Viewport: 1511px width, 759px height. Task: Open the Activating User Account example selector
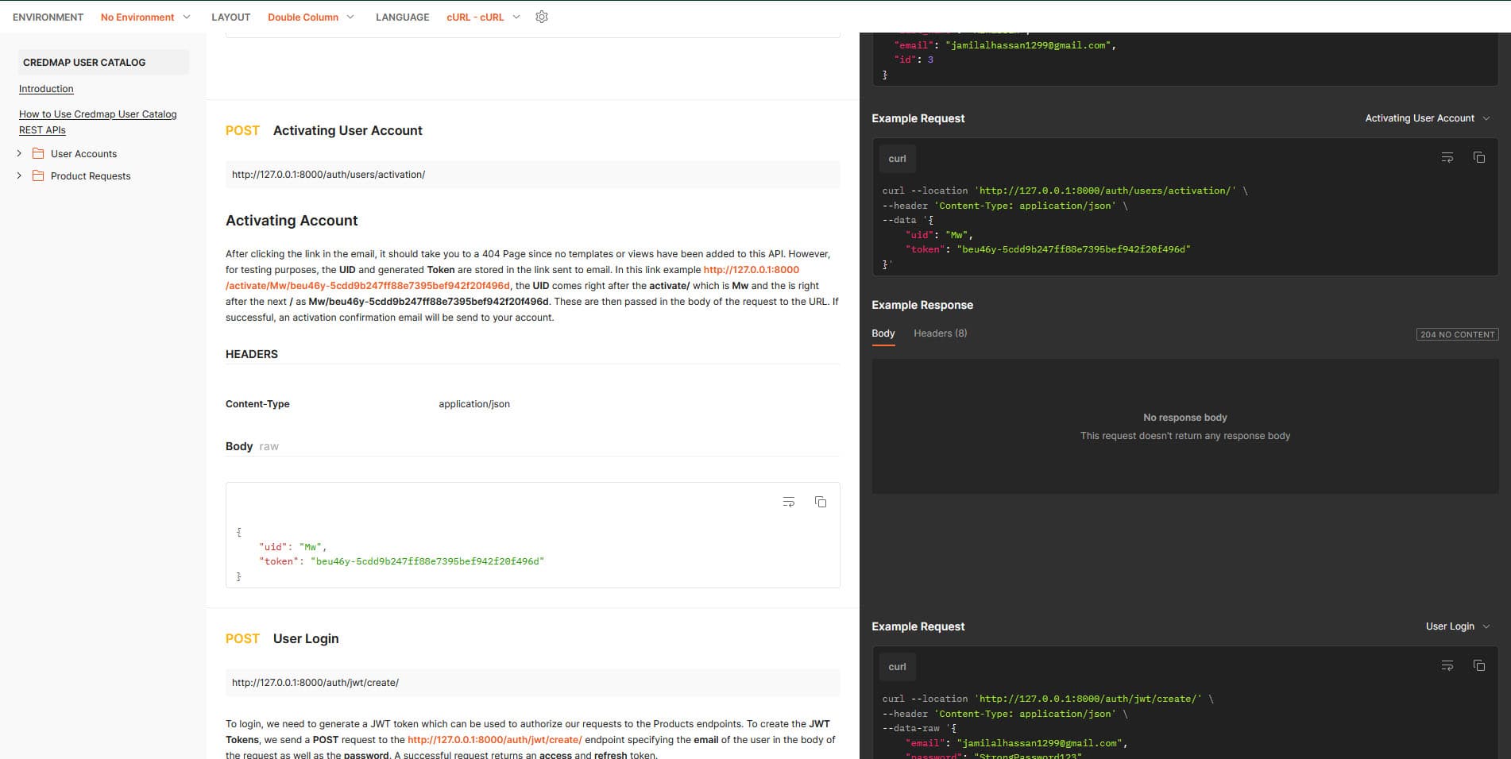1427,118
